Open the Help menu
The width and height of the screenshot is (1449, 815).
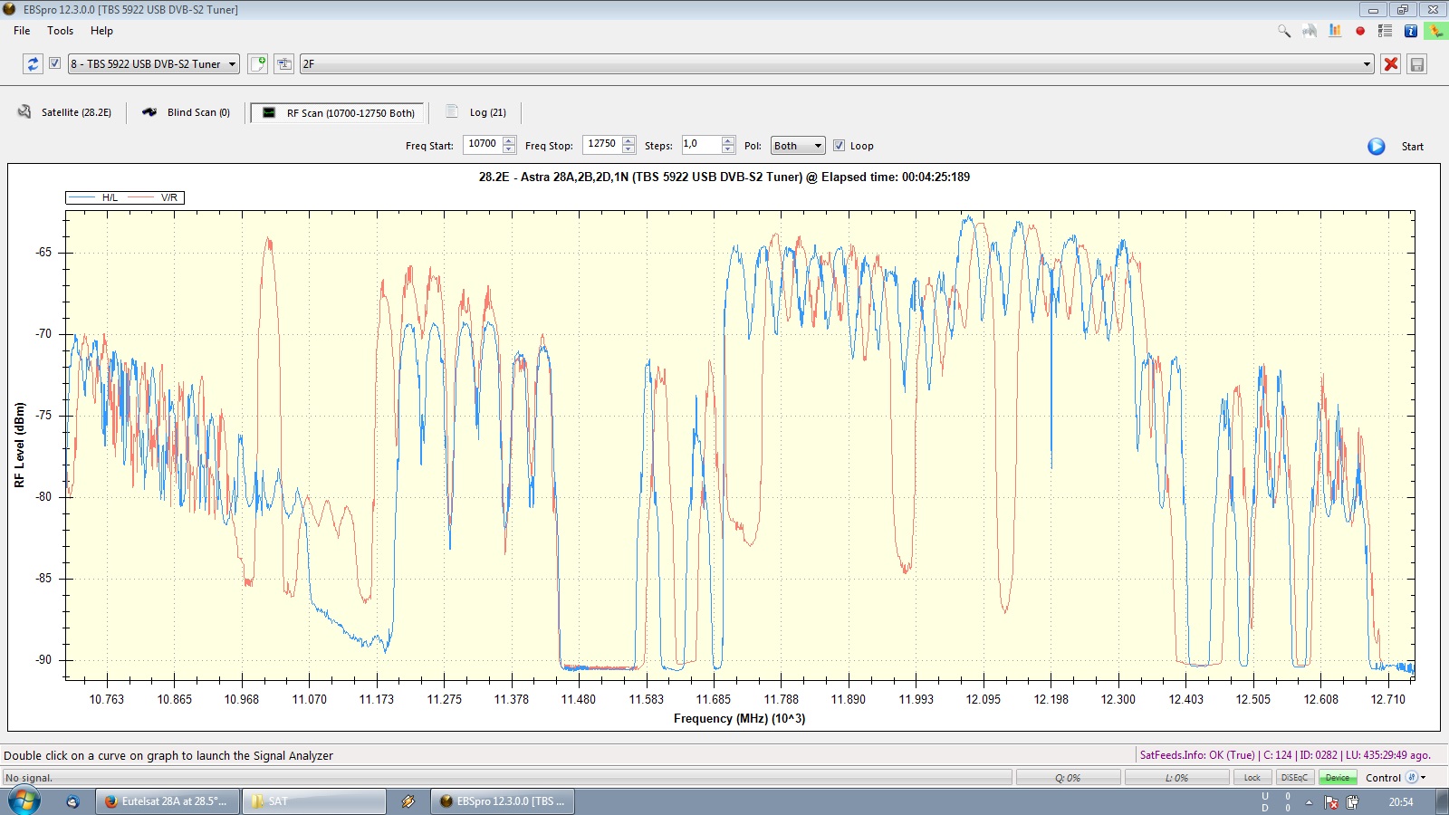point(101,31)
